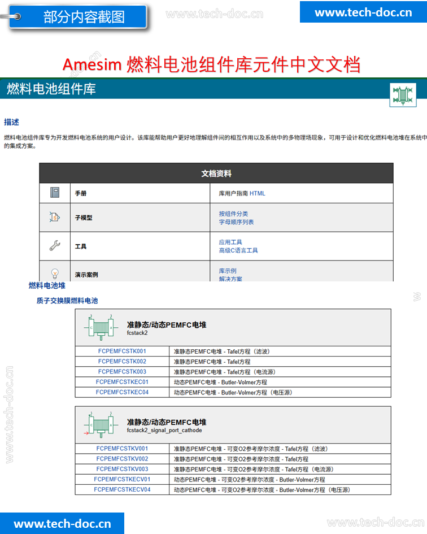Screen dimensions: 427x534
Task: Click the red Amesim document title
Action: [211, 64]
